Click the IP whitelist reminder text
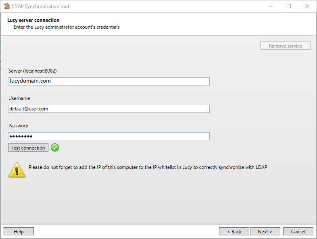The width and height of the screenshot is (317, 239). click(x=148, y=167)
